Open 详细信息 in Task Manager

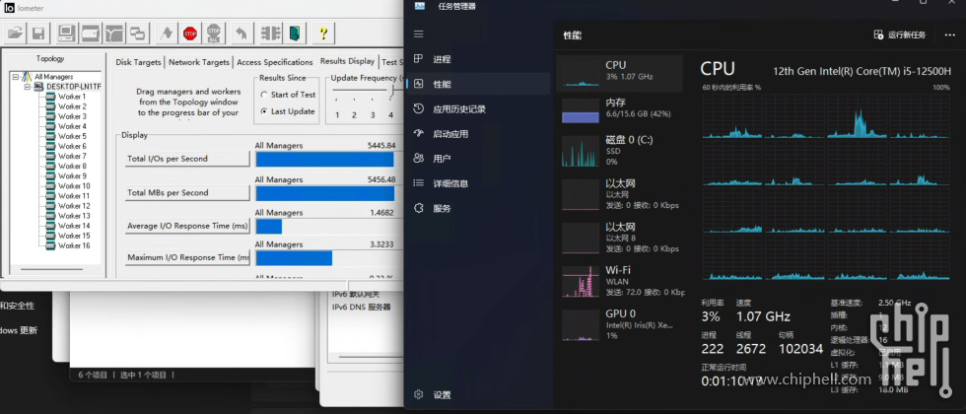pyautogui.click(x=478, y=183)
